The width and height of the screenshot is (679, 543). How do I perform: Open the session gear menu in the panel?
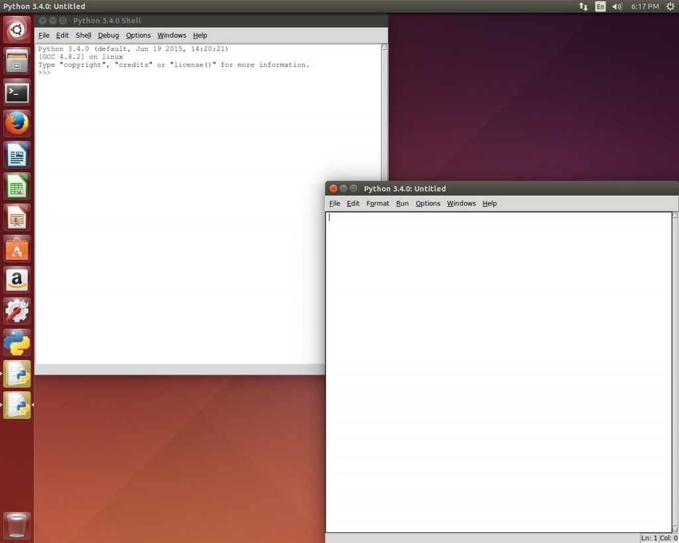click(x=669, y=7)
